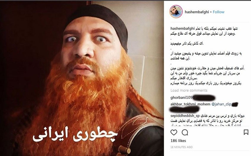Open akhbar_tokhmi_mohem commenter profile

coord(190,104)
